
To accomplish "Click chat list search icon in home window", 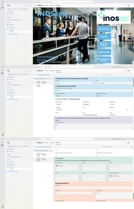I will click(27, 5).
